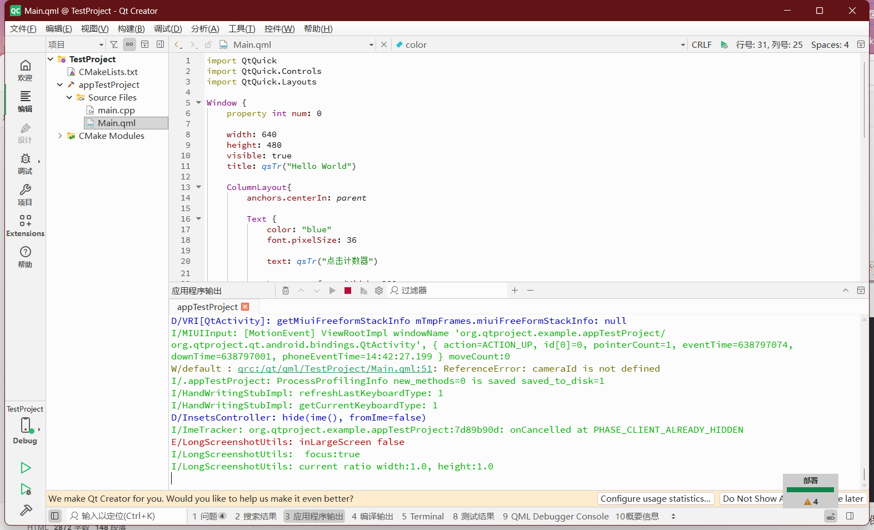Click Configure usage statistics button

656,498
